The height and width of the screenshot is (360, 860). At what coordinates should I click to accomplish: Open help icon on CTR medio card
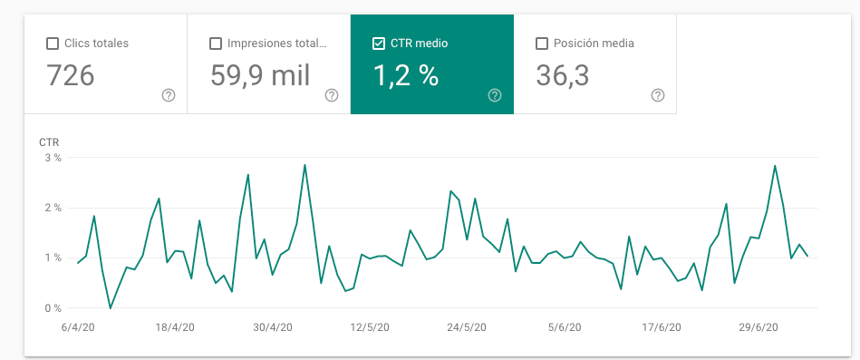(x=495, y=95)
